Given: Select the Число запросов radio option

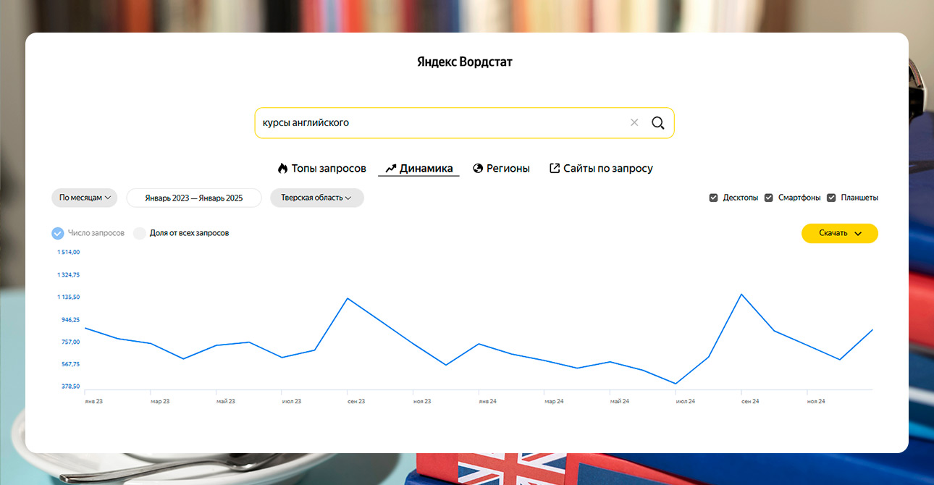Looking at the screenshot, I should click(58, 233).
